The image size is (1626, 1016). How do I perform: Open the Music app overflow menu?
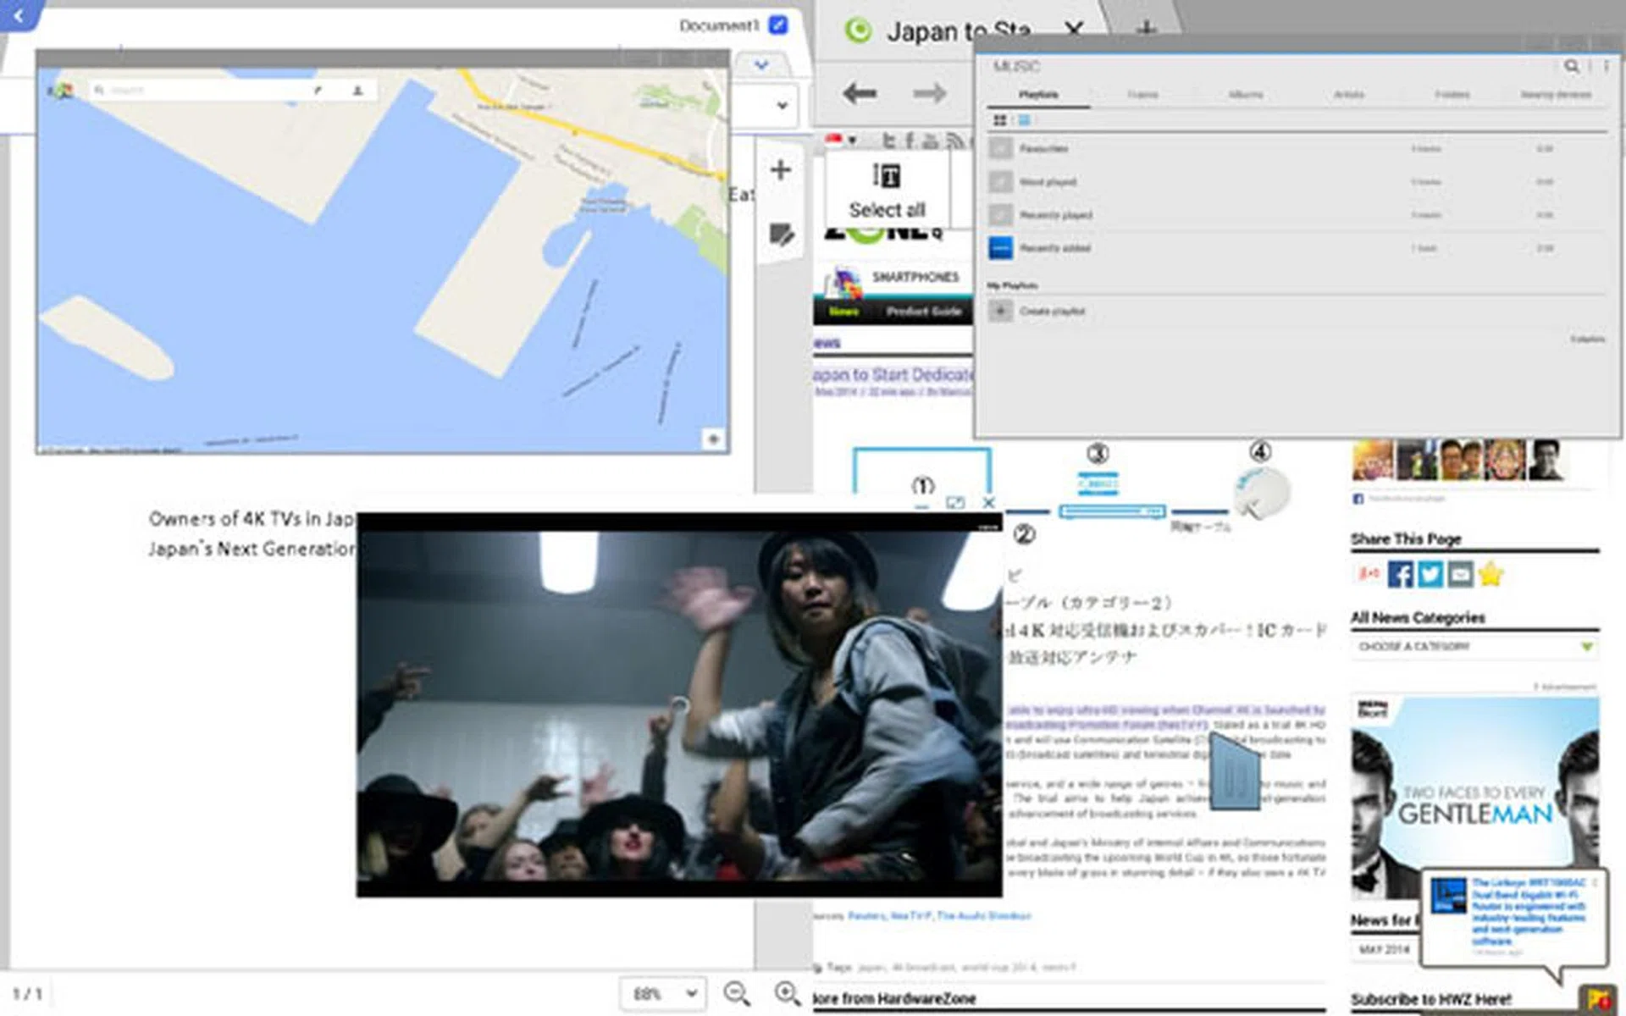[x=1605, y=66]
